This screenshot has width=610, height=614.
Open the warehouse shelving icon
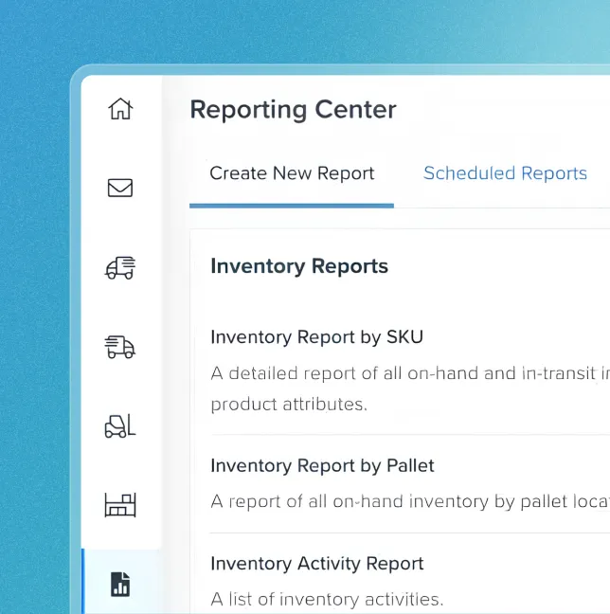coord(120,505)
